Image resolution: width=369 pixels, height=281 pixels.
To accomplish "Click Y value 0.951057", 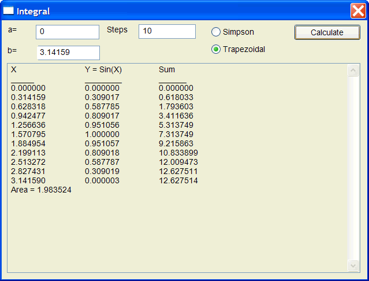I will [x=102, y=143].
